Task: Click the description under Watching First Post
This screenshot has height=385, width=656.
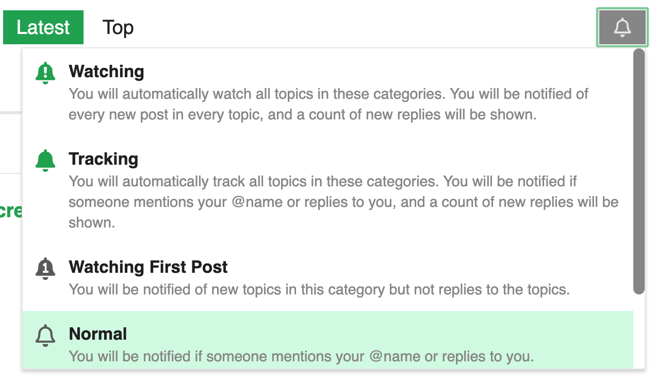Action: [x=319, y=289]
